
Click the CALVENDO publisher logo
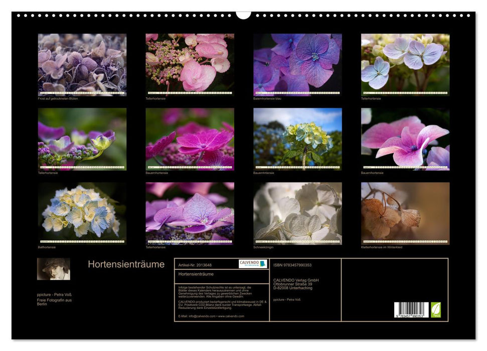click(252, 264)
